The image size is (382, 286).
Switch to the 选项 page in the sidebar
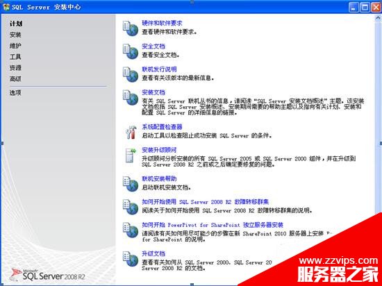[15, 92]
